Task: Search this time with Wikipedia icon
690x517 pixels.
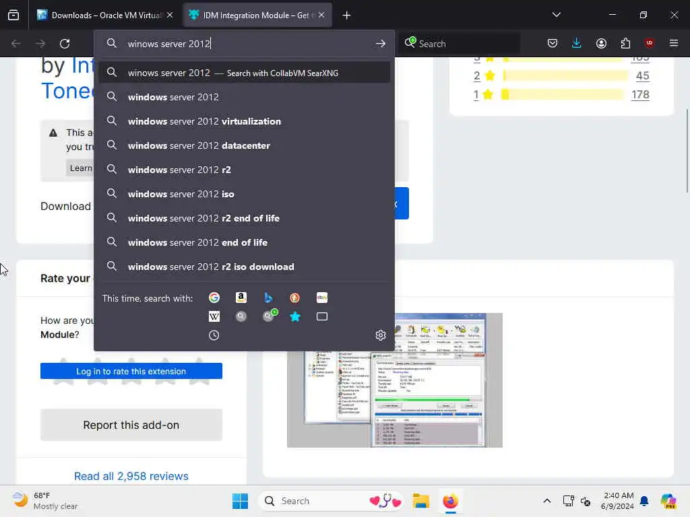Action: (x=214, y=316)
